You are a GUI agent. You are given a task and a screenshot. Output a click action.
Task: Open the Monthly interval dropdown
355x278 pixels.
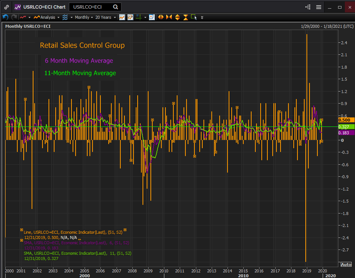tap(84, 17)
